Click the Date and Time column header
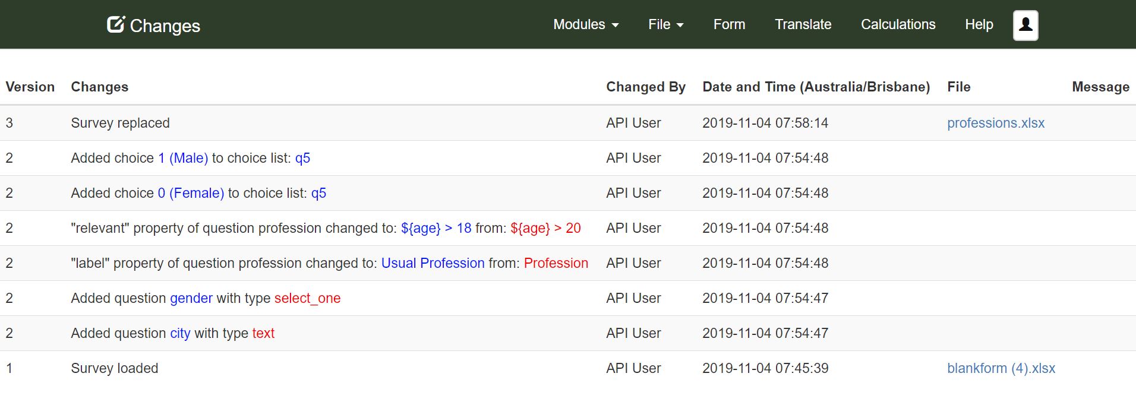 click(x=816, y=87)
